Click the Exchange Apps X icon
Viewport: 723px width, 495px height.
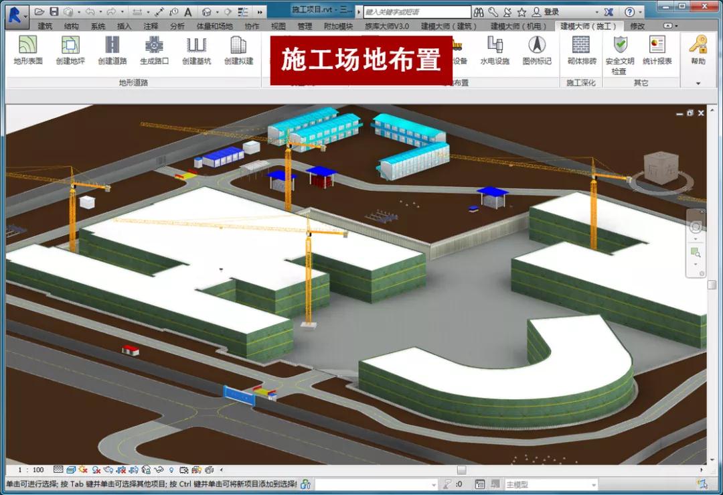tap(609, 12)
